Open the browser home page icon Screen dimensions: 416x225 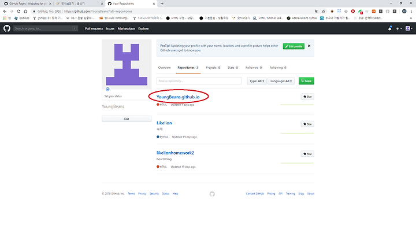pos(25,12)
